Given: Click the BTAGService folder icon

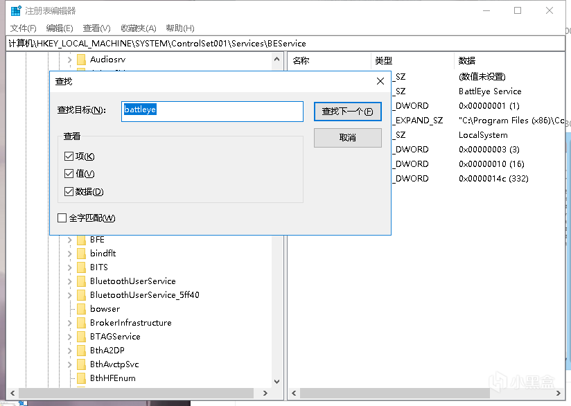Looking at the screenshot, I should [x=81, y=337].
